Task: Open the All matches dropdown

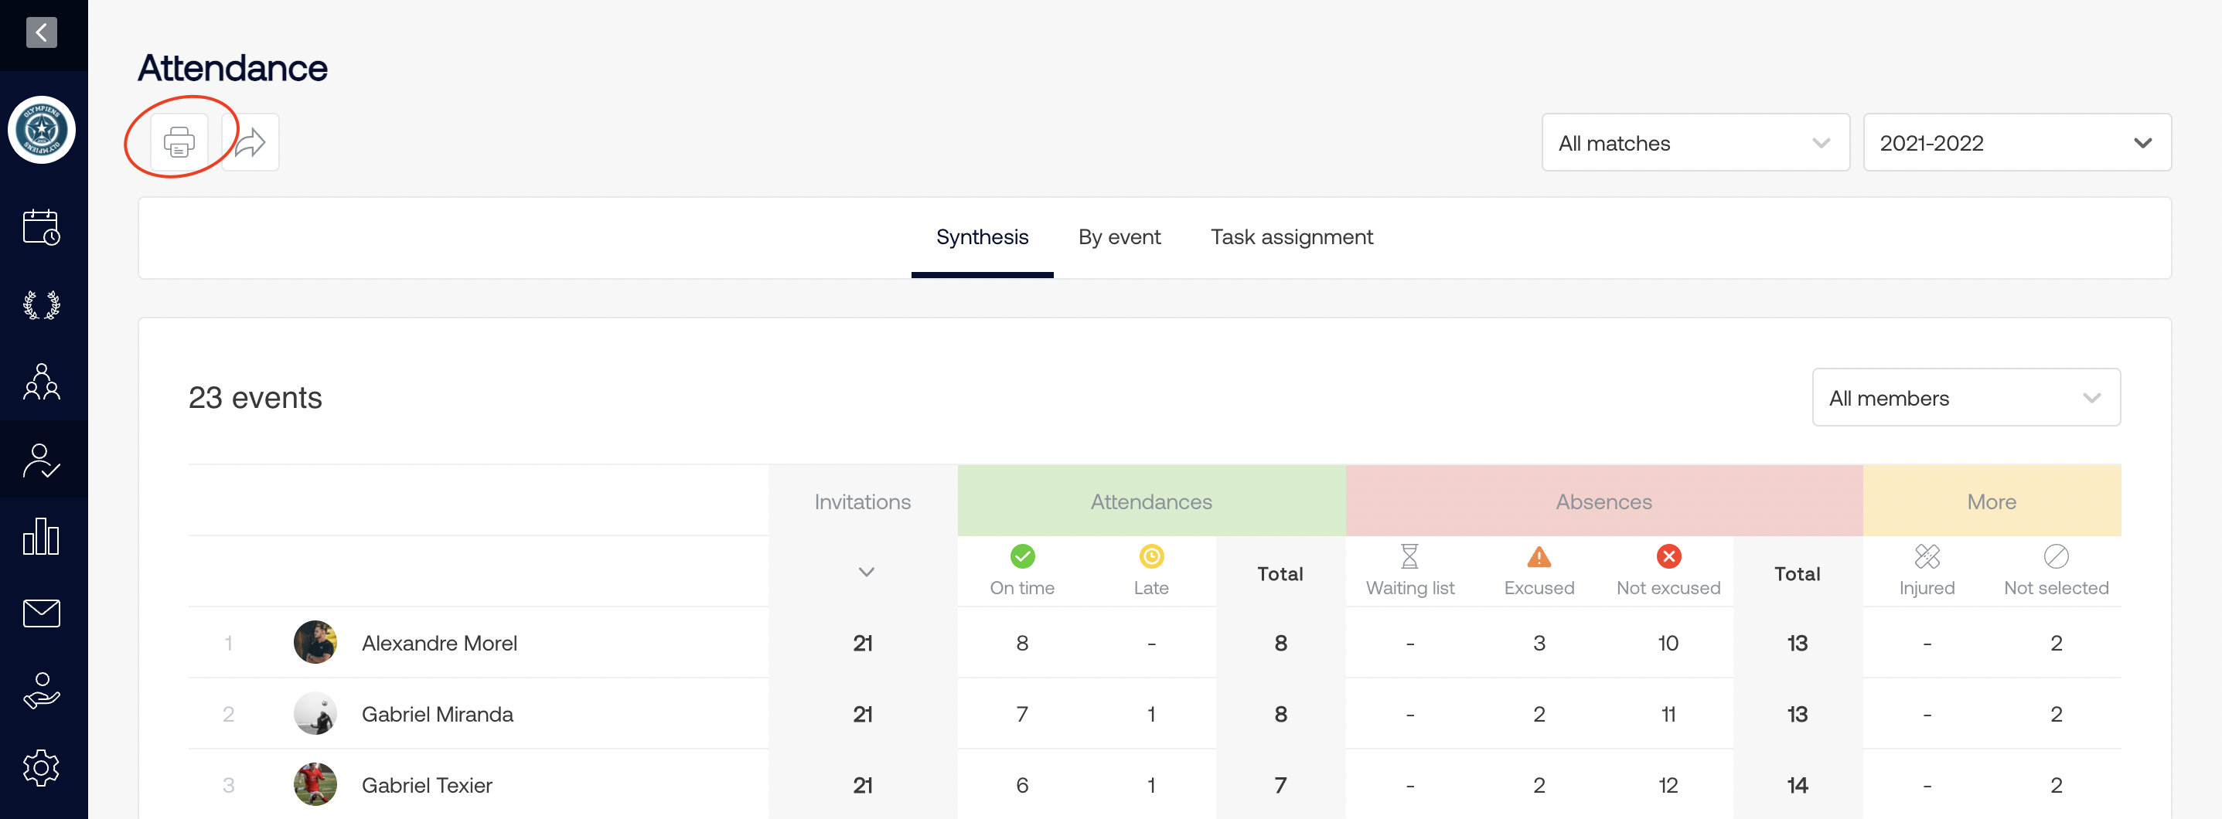Action: (1694, 143)
